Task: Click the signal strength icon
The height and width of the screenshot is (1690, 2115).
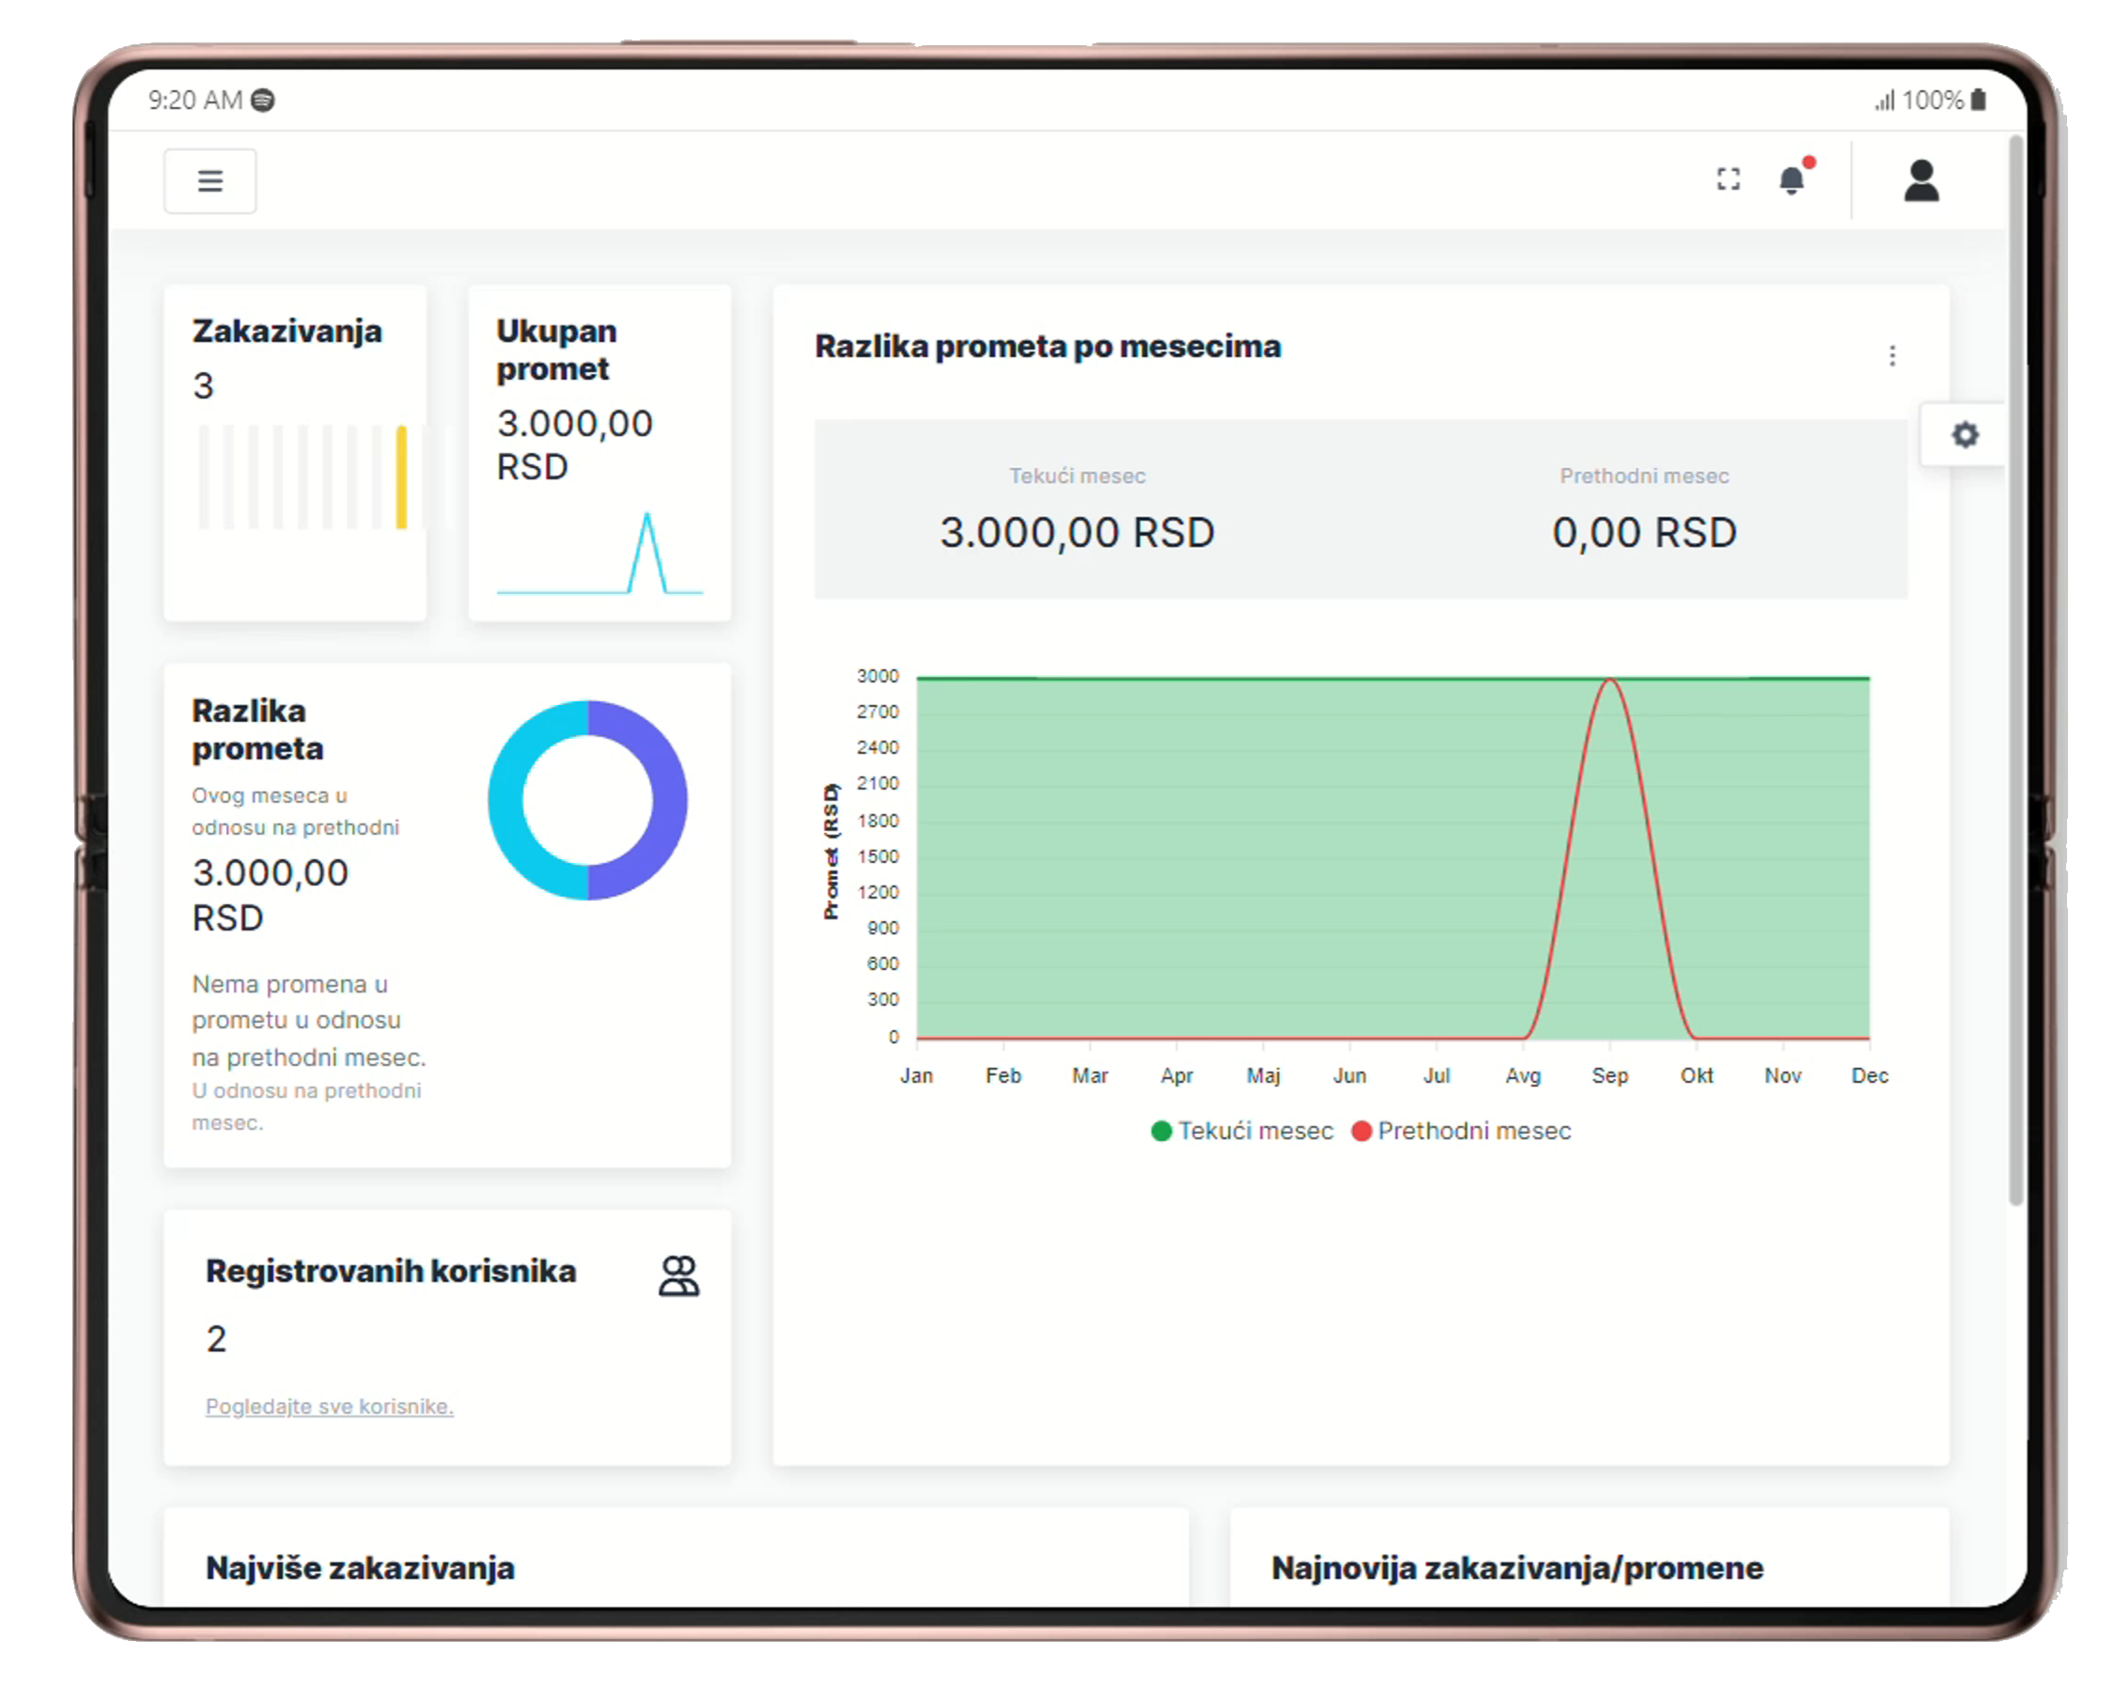Action: point(1885,101)
